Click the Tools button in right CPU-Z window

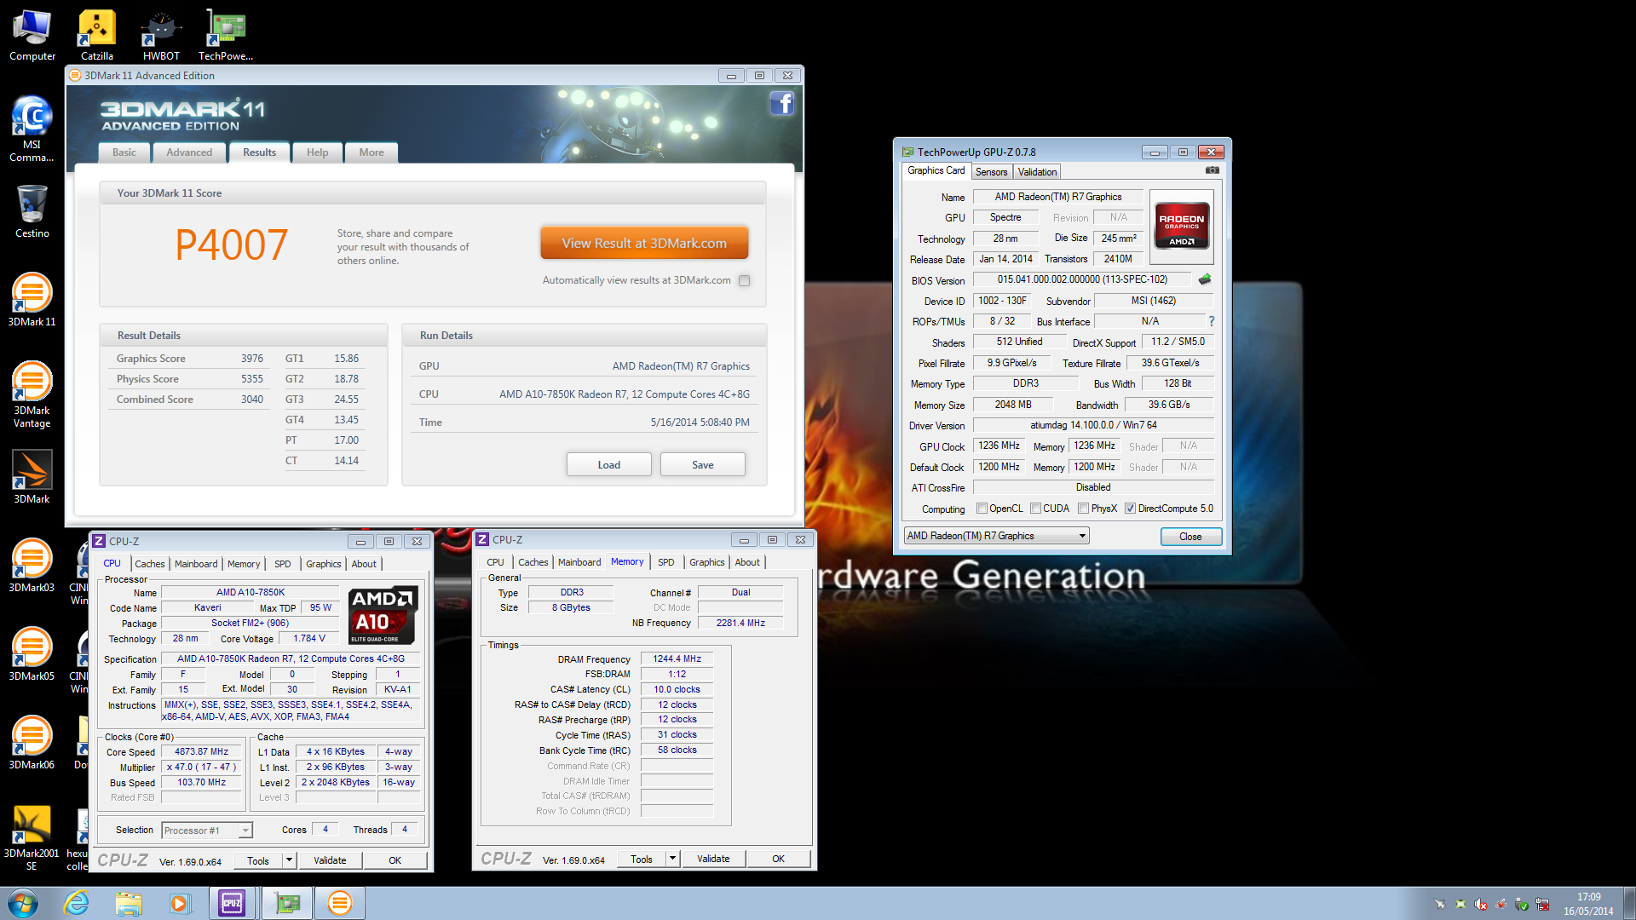tap(642, 859)
